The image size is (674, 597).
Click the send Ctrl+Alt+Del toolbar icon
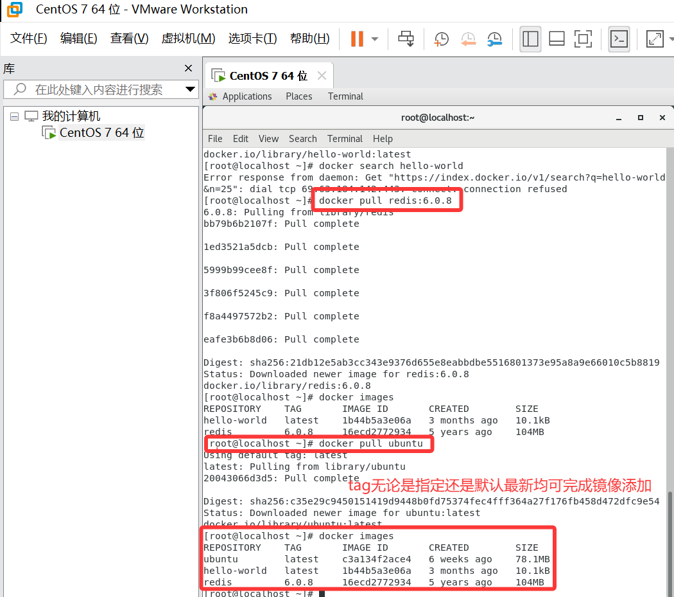[406, 39]
